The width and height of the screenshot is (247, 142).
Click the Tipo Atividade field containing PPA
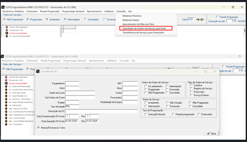coord(72,107)
